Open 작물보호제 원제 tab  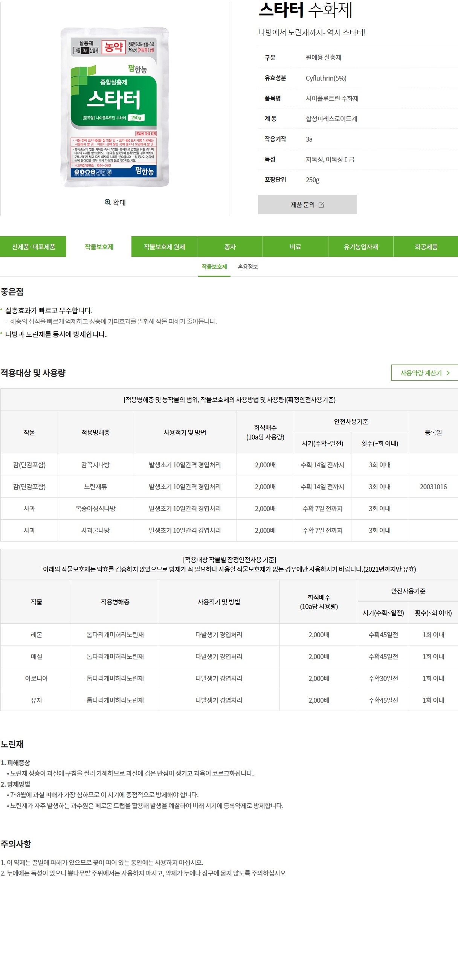pyautogui.click(x=164, y=247)
